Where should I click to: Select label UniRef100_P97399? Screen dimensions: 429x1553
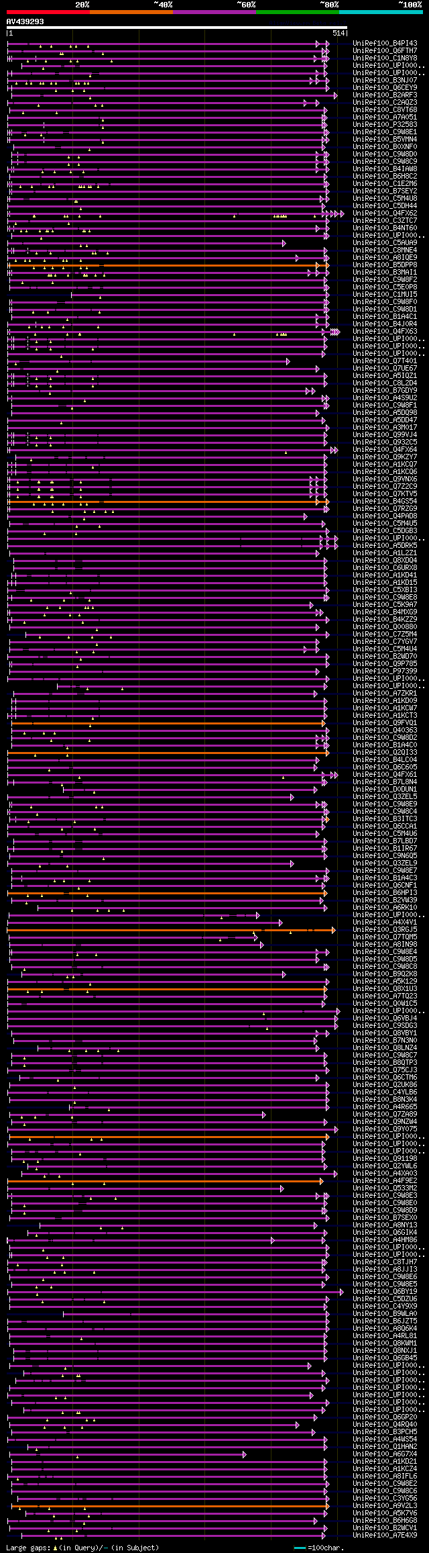click(385, 671)
